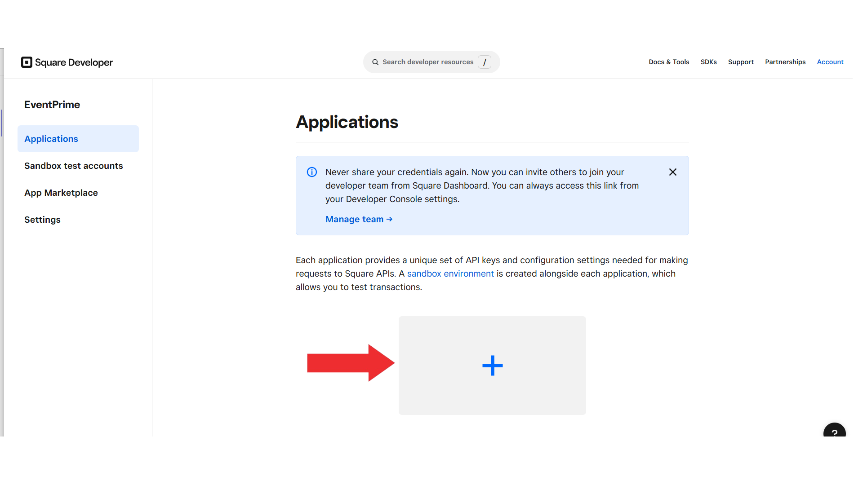Go to App Marketplace in sidebar
This screenshot has width=863, height=485.
click(61, 193)
